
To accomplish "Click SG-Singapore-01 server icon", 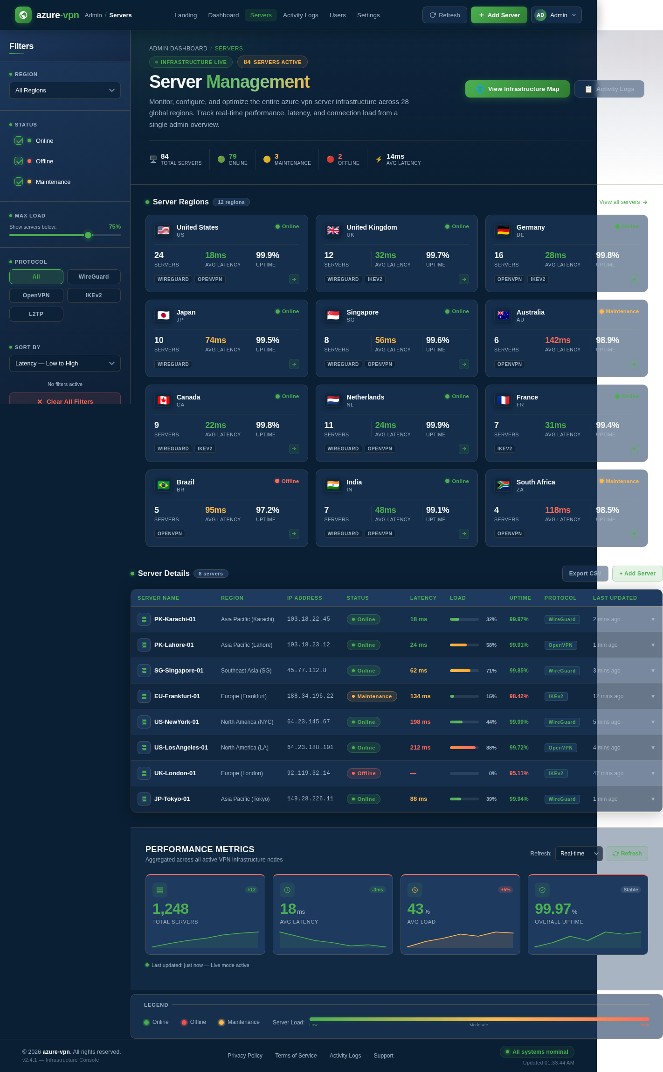I will (x=144, y=671).
